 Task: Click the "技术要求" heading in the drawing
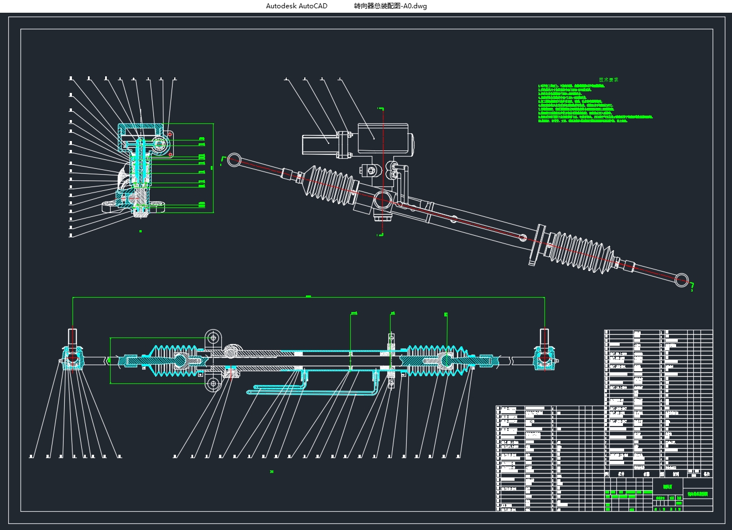[x=609, y=80]
